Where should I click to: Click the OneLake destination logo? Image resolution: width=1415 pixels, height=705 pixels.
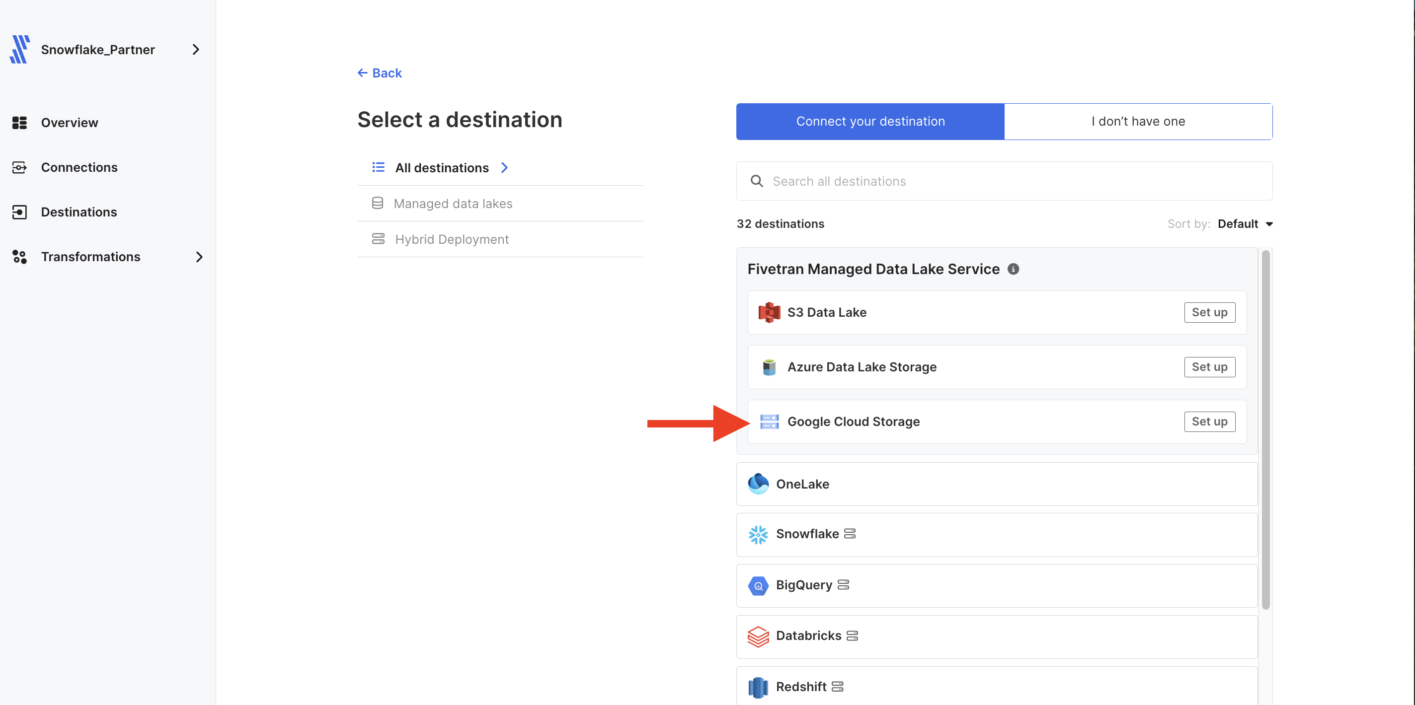[x=758, y=484]
